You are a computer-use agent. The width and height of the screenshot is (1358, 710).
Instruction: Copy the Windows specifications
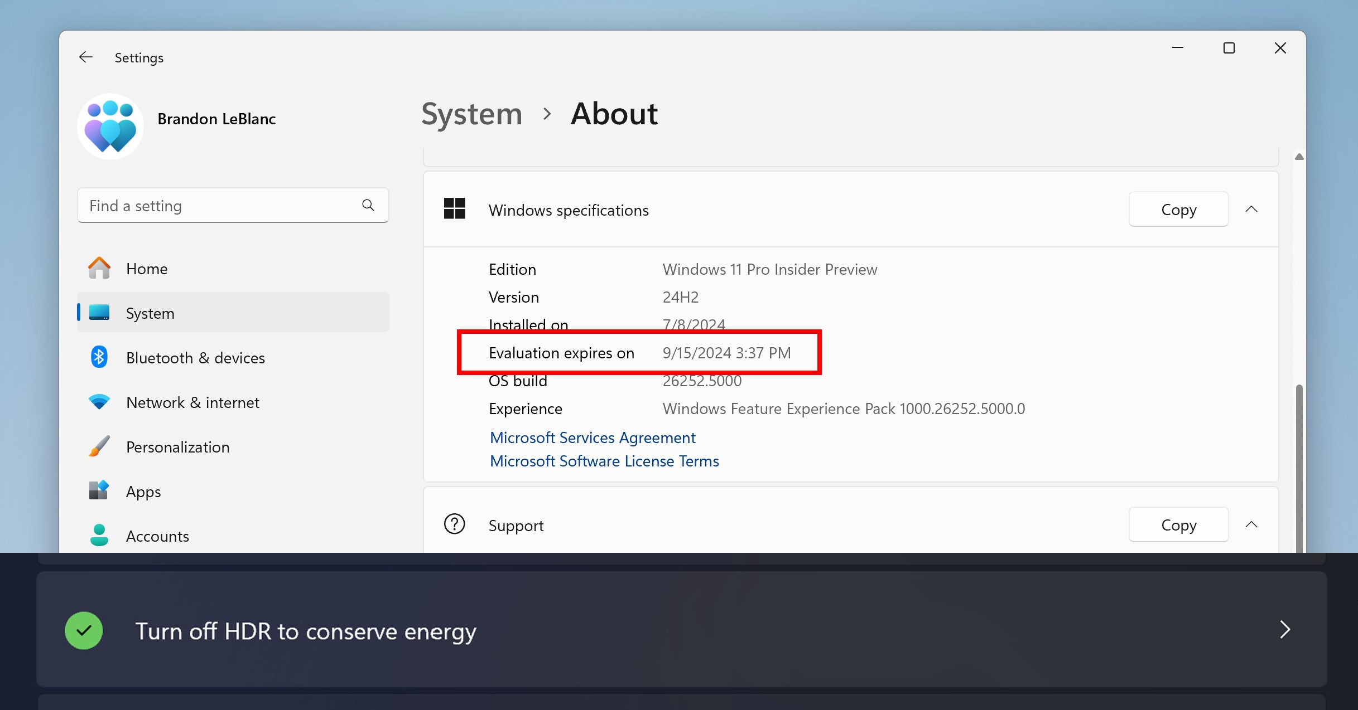click(1178, 209)
